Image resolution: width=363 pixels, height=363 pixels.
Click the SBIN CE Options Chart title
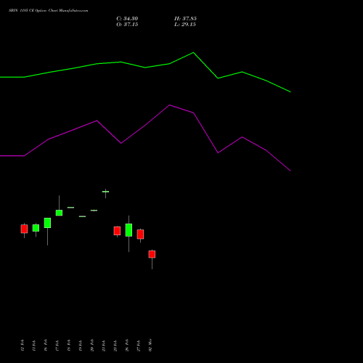coord(49,11)
